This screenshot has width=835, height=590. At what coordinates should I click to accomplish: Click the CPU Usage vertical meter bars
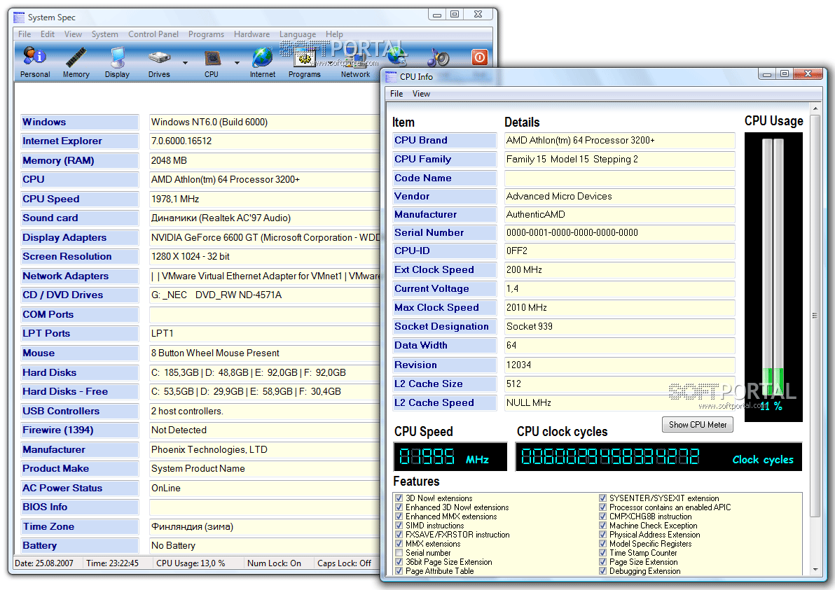(x=773, y=266)
